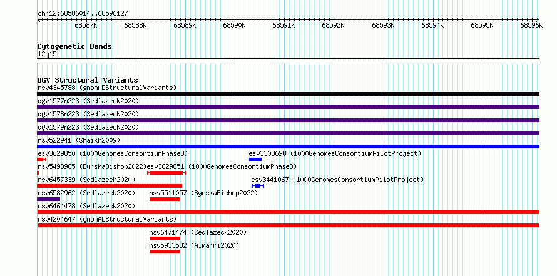Open the nsv6457339 (Sedlazeck2020) label

click(86, 180)
